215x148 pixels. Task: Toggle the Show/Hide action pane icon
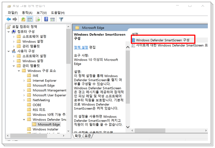(53, 19)
